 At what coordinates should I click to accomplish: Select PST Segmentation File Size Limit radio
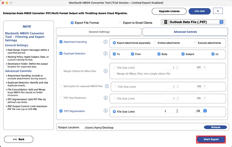[114, 112]
